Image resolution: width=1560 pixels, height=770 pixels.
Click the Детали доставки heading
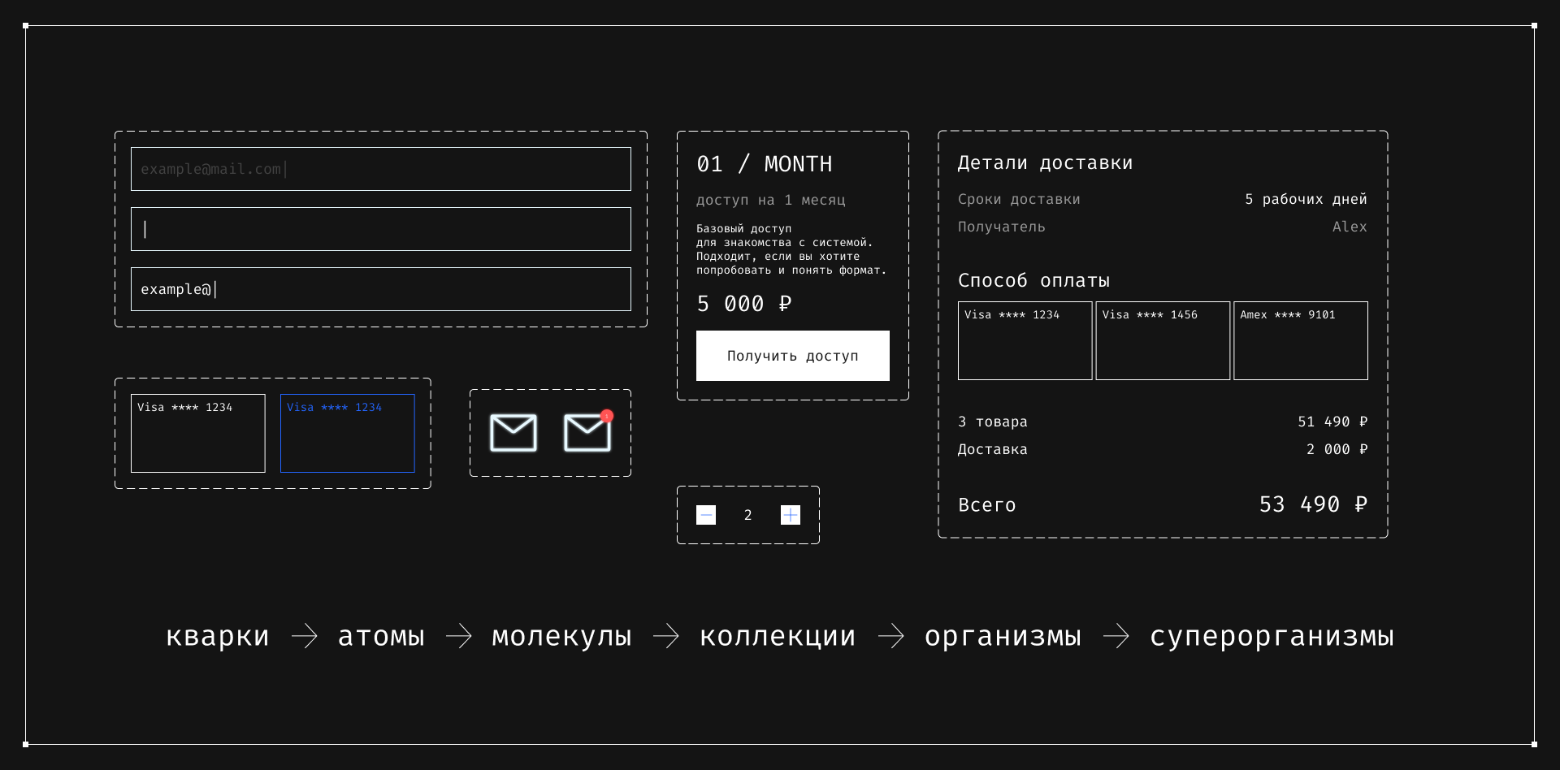(1044, 162)
